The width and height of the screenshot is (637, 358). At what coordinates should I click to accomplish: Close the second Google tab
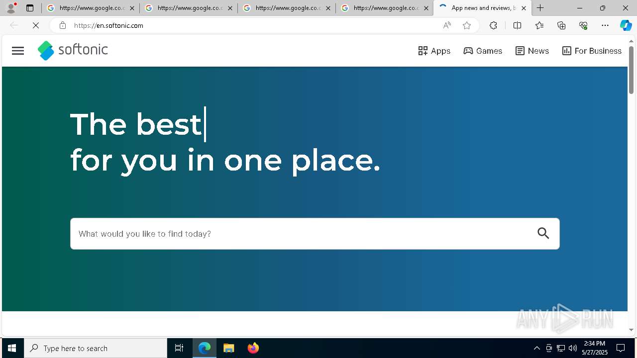tap(230, 8)
